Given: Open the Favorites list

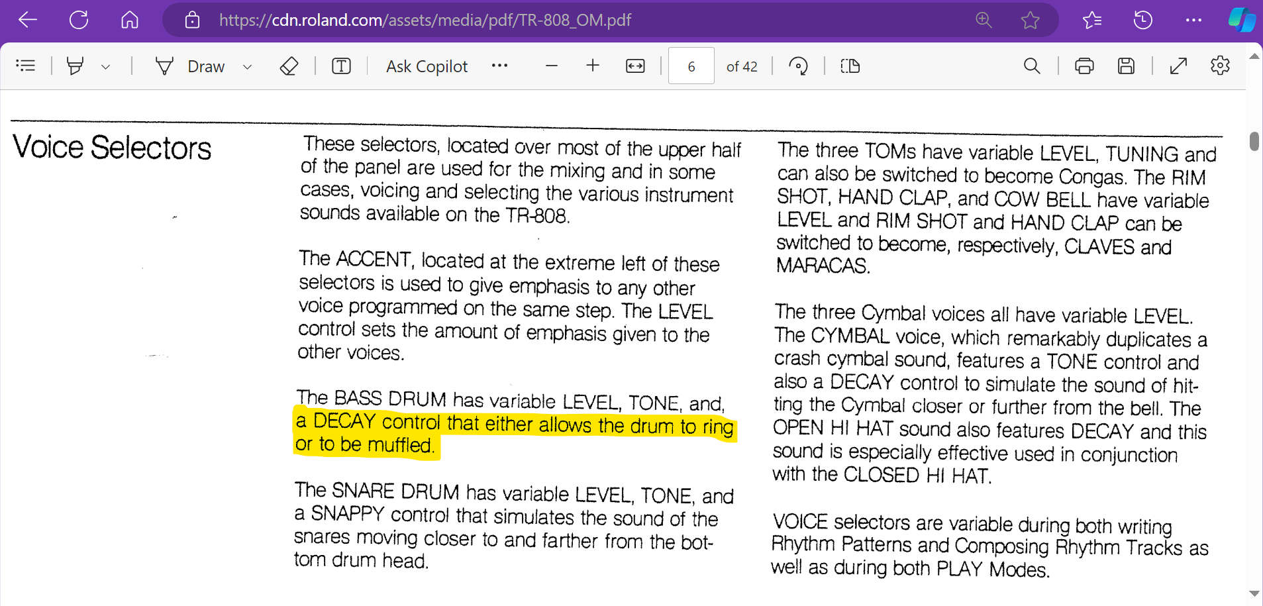Looking at the screenshot, I should click(x=1092, y=20).
